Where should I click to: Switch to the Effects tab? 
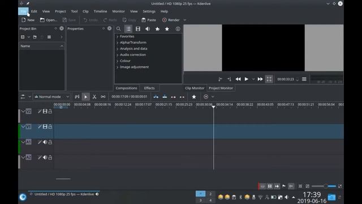149,88
